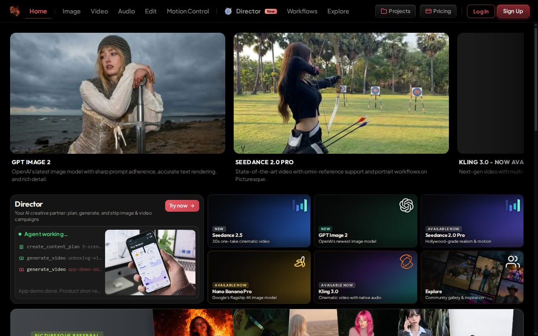Screen dimensions: 538x336
Task: Click the OpenAI logo on GPT Image 2 card
Action: click(x=406, y=205)
